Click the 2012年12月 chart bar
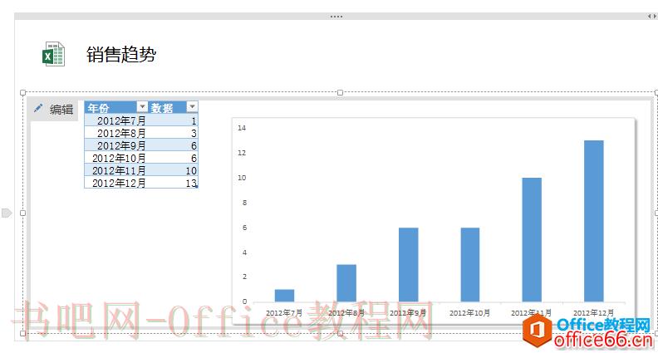 [594, 221]
